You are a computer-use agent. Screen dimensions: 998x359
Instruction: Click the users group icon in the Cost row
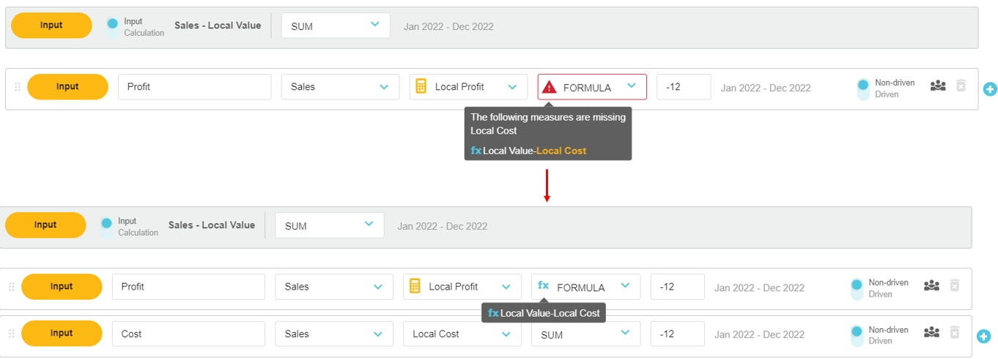coord(931,333)
